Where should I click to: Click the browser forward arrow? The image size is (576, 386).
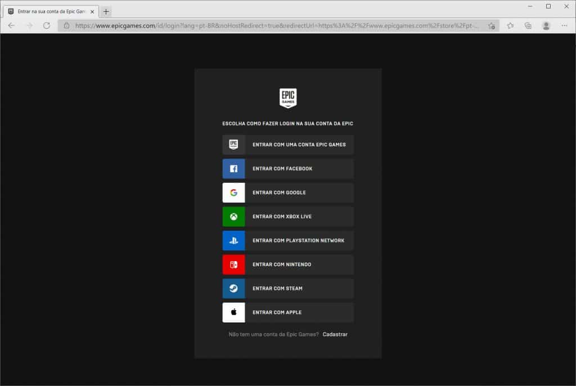pos(29,25)
